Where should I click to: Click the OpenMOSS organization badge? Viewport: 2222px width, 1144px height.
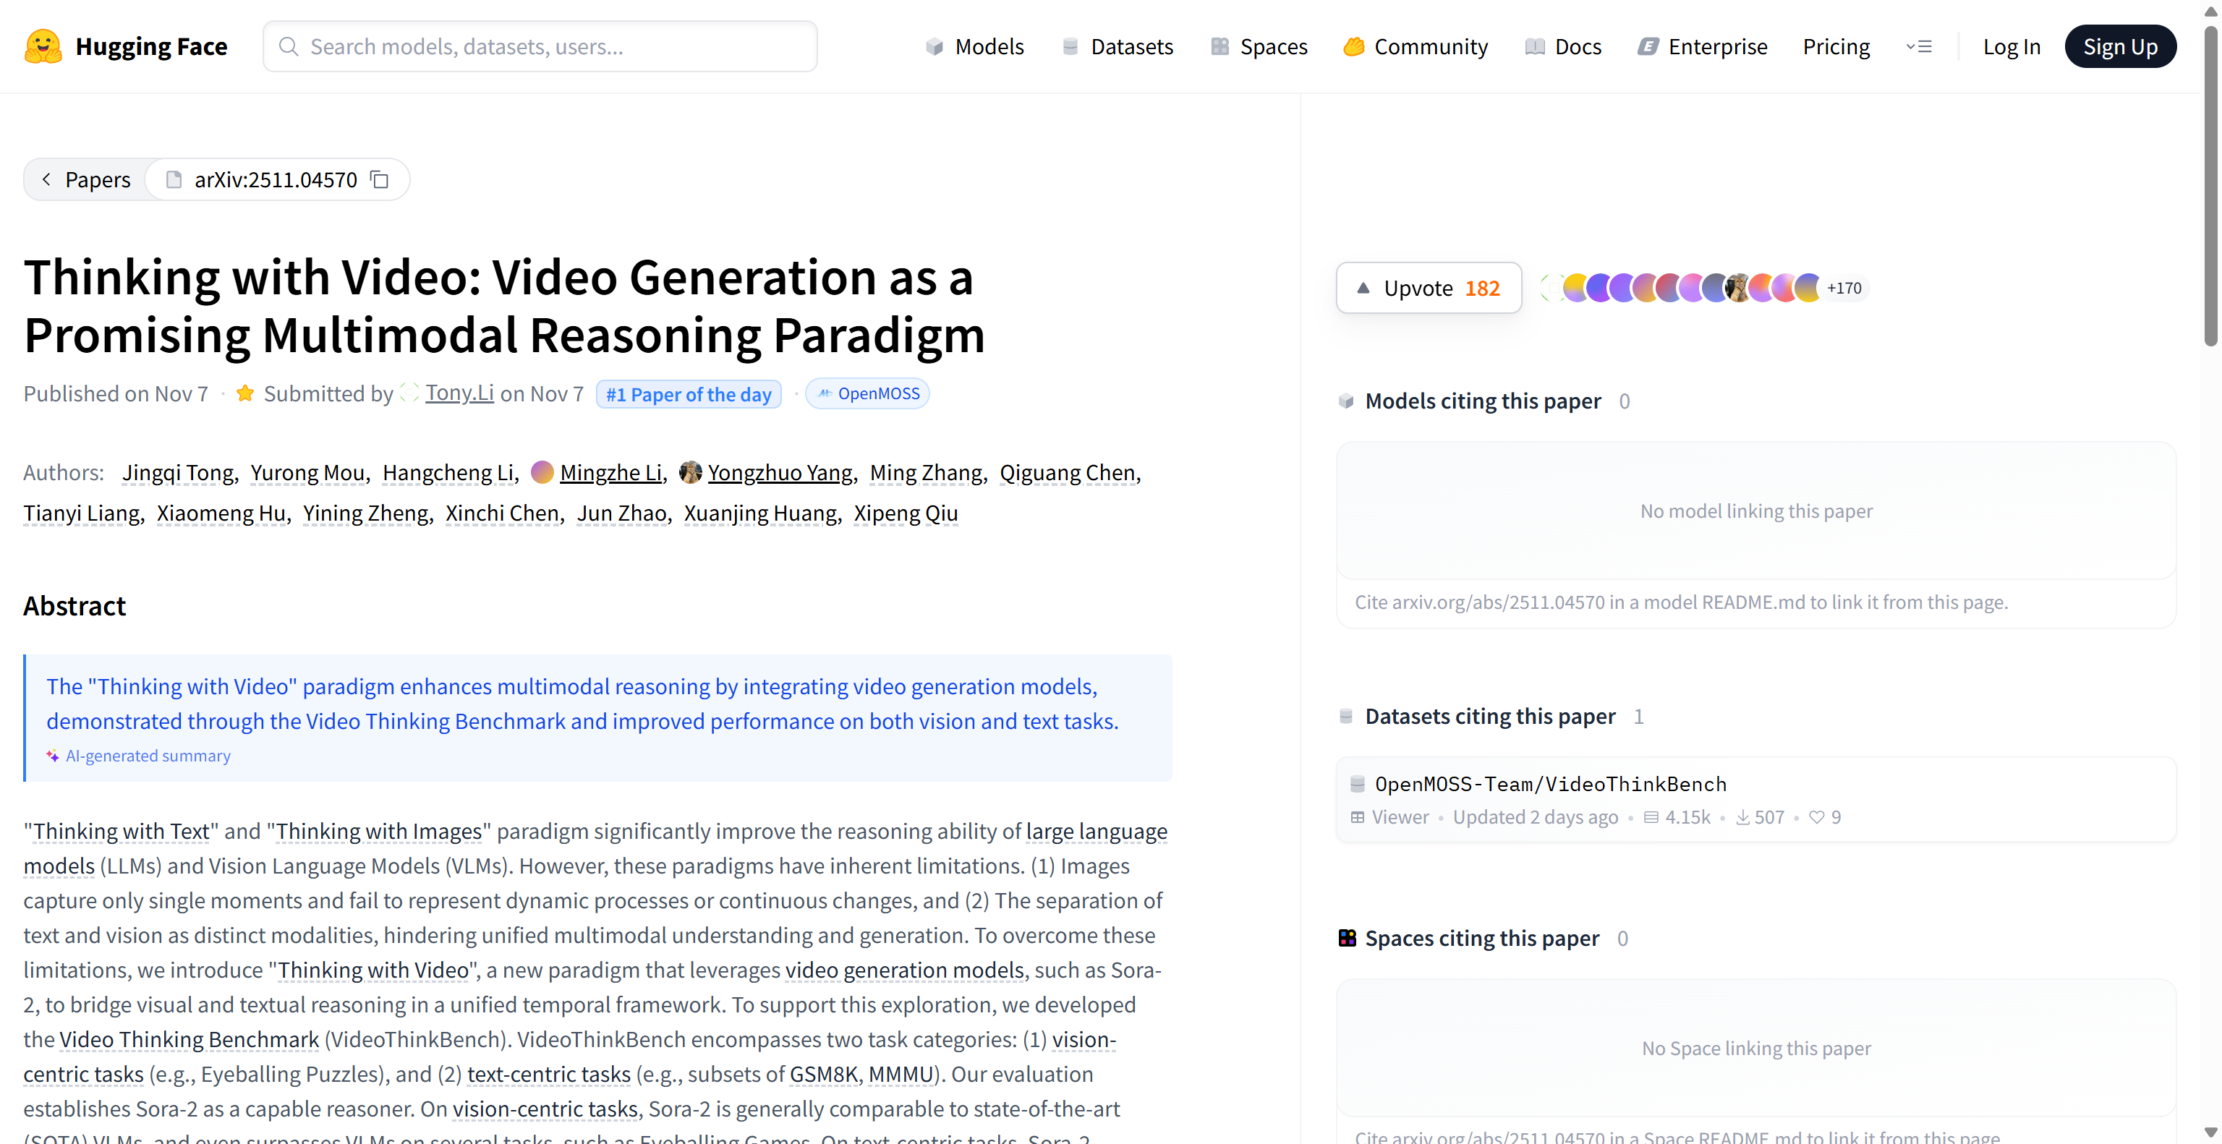click(x=868, y=394)
